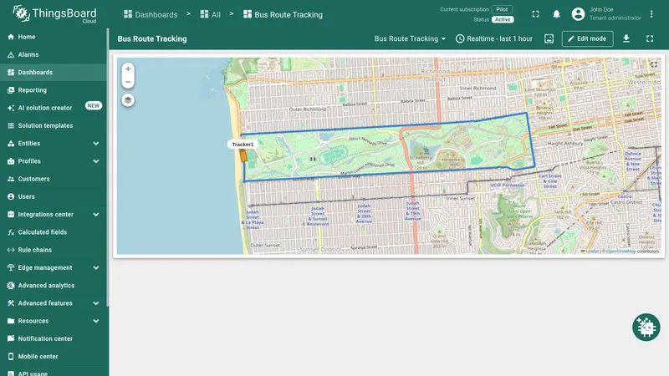Open notifications bell

pos(556,14)
